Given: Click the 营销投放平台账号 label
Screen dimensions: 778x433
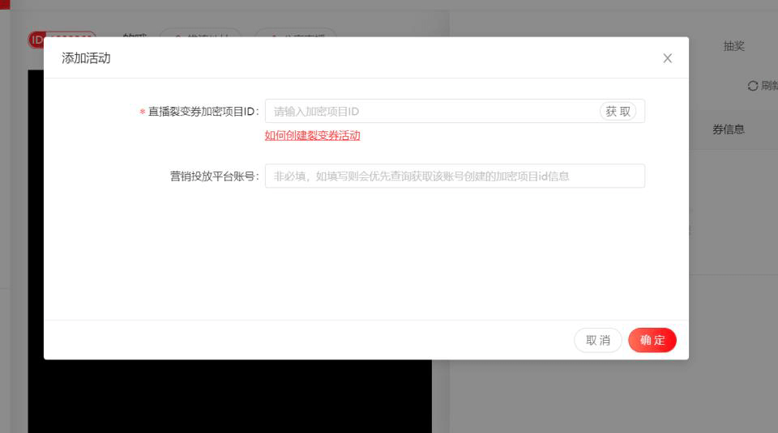Looking at the screenshot, I should click(214, 176).
